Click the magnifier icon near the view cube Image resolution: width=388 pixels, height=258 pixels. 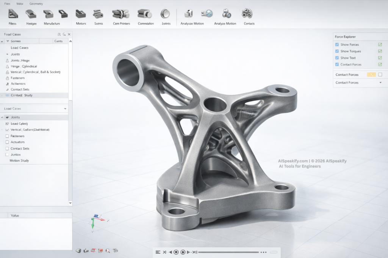point(108,250)
